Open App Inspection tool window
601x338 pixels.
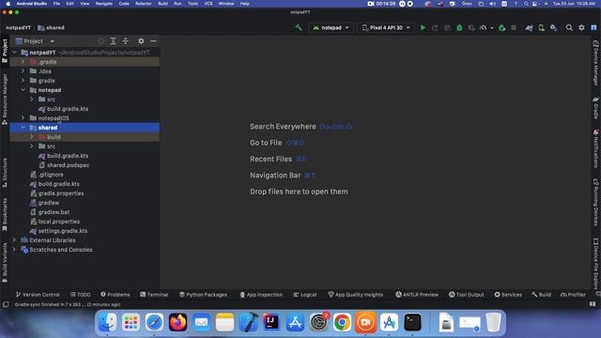coord(261,294)
